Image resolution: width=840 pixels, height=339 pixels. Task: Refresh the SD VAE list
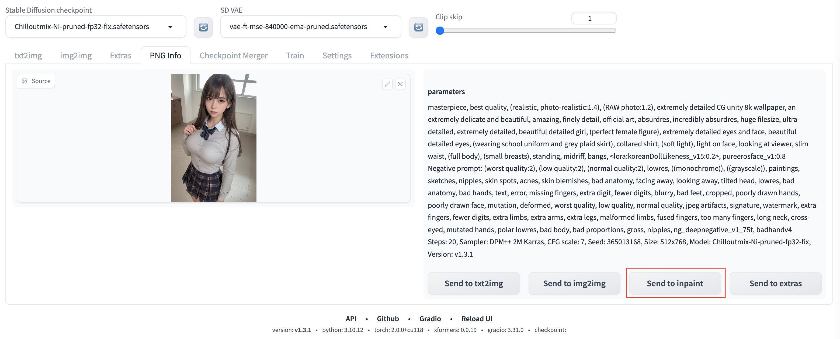click(418, 27)
